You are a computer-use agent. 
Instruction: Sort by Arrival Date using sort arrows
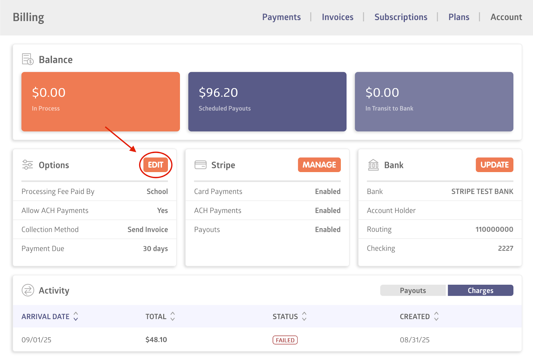pos(76,316)
